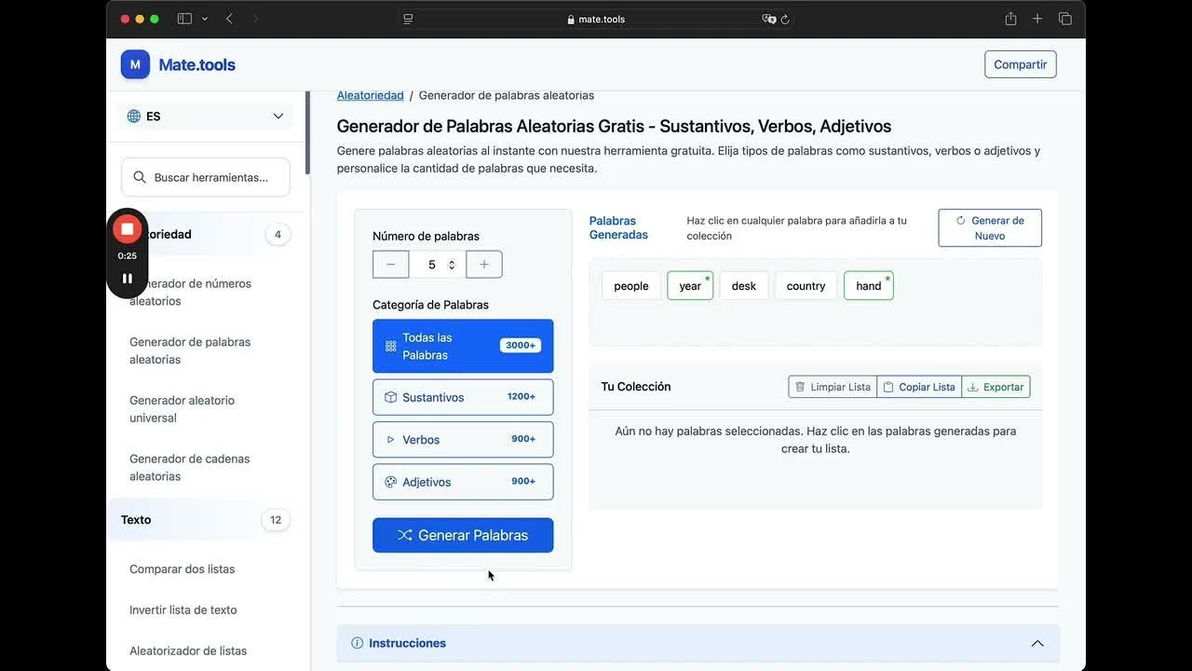Click the Aleatoriedad breadcrumb link
Viewport: 1192px width, 671px height.
[x=371, y=95]
